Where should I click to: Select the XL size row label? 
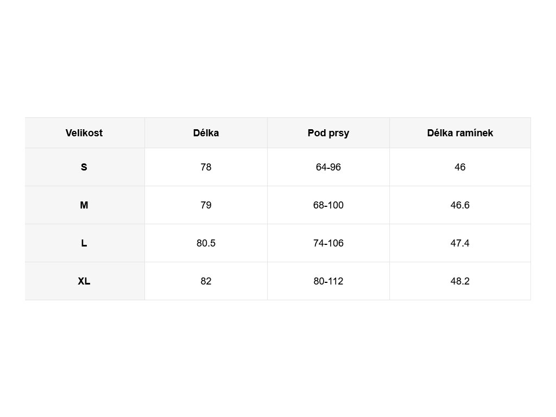[84, 281]
